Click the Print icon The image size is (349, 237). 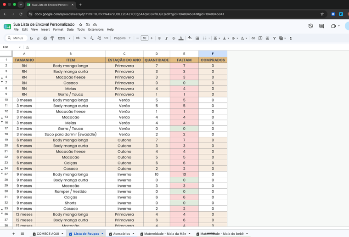45,38
